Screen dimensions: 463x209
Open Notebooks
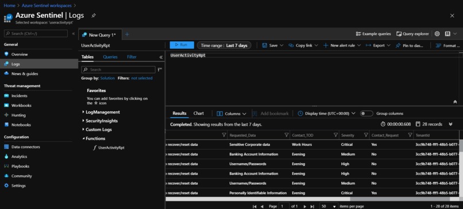point(21,125)
